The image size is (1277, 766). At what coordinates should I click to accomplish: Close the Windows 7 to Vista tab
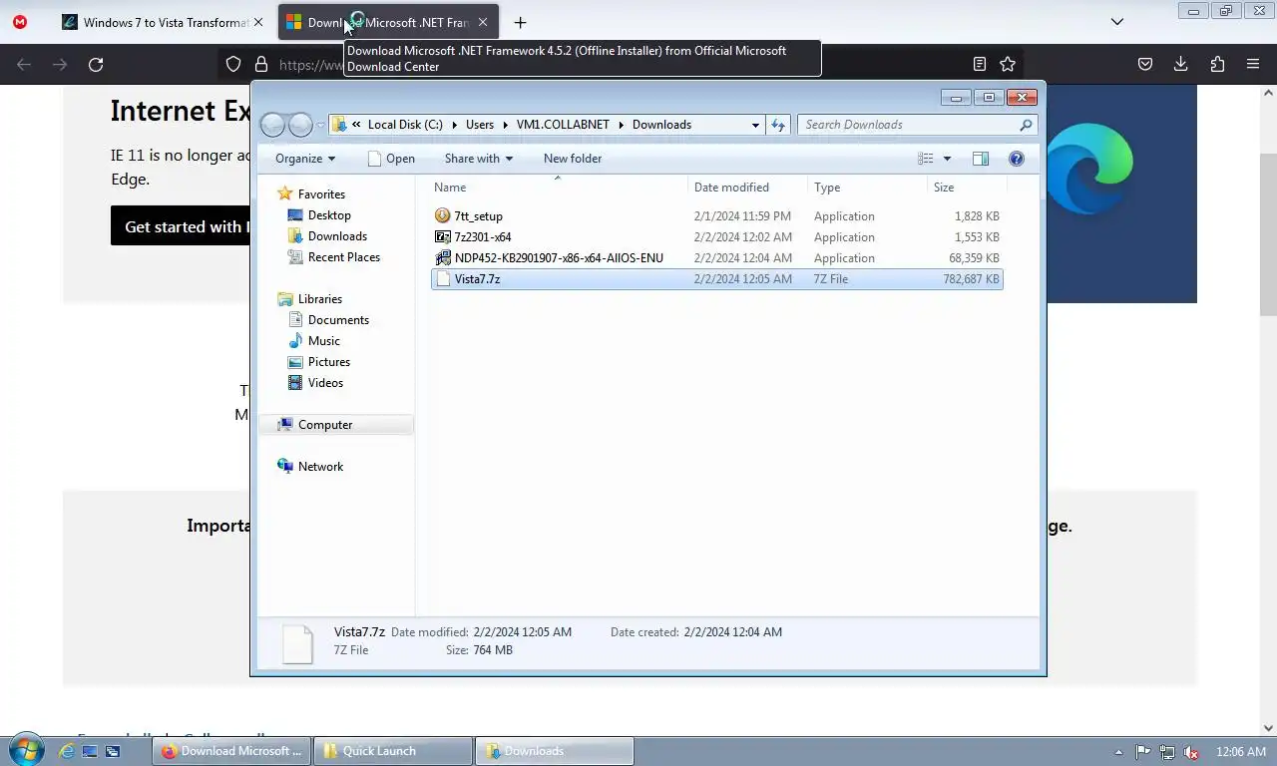259,22
